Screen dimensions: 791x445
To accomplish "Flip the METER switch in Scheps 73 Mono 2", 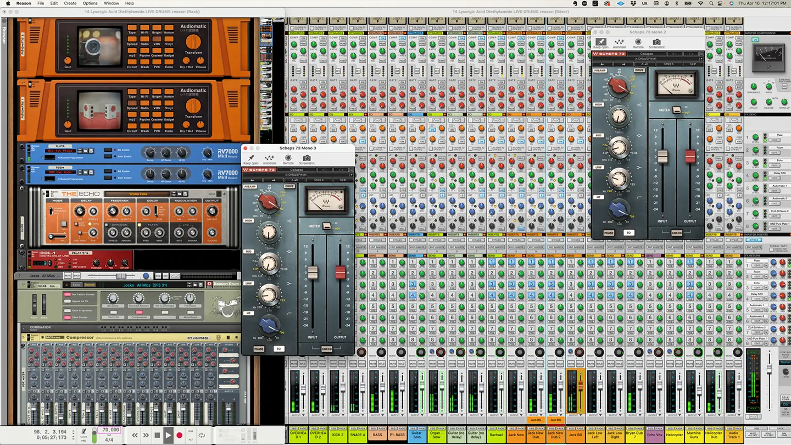I will (677, 110).
